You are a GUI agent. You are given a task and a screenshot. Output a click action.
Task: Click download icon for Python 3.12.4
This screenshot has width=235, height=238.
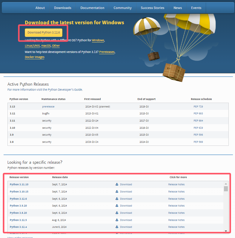pyautogui.click(x=117, y=227)
